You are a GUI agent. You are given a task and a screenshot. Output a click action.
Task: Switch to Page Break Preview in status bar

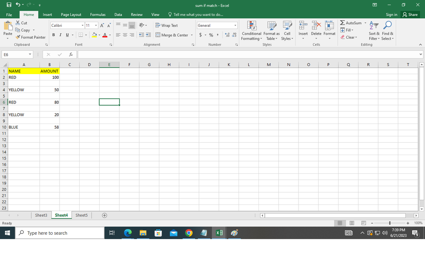point(364,223)
